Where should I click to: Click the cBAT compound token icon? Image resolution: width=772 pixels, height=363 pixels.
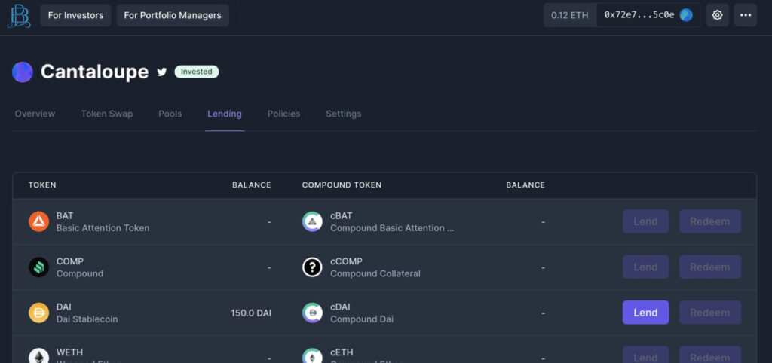[x=312, y=222]
